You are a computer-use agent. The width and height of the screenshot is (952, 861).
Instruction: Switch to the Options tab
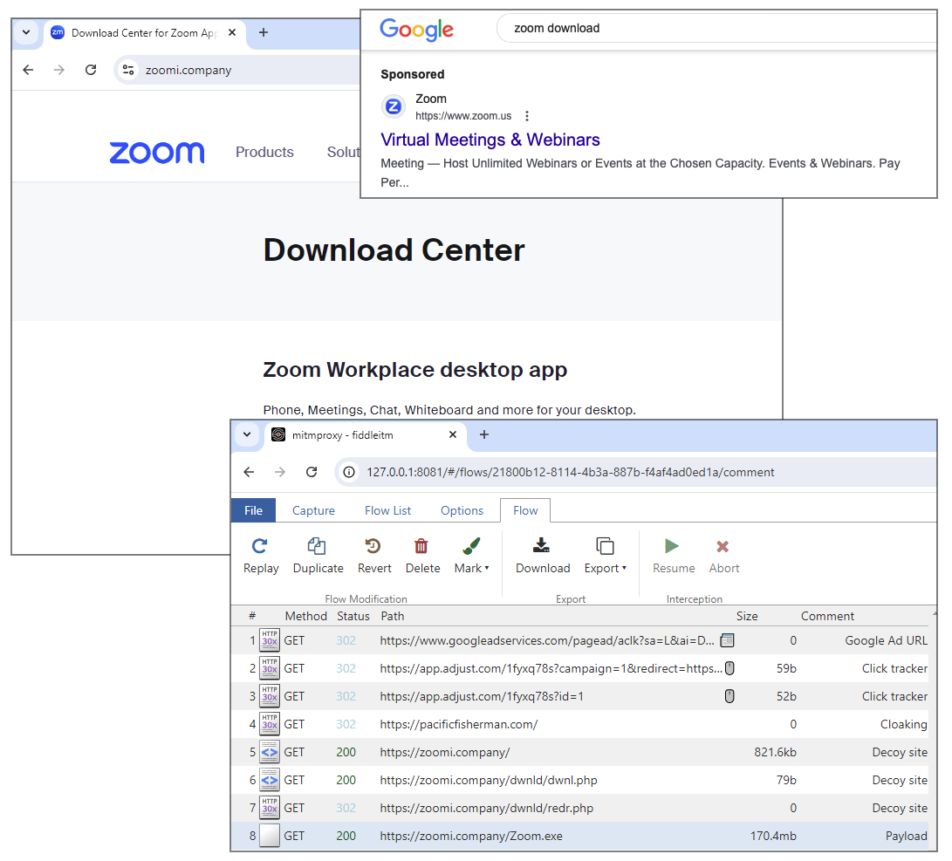tap(462, 510)
